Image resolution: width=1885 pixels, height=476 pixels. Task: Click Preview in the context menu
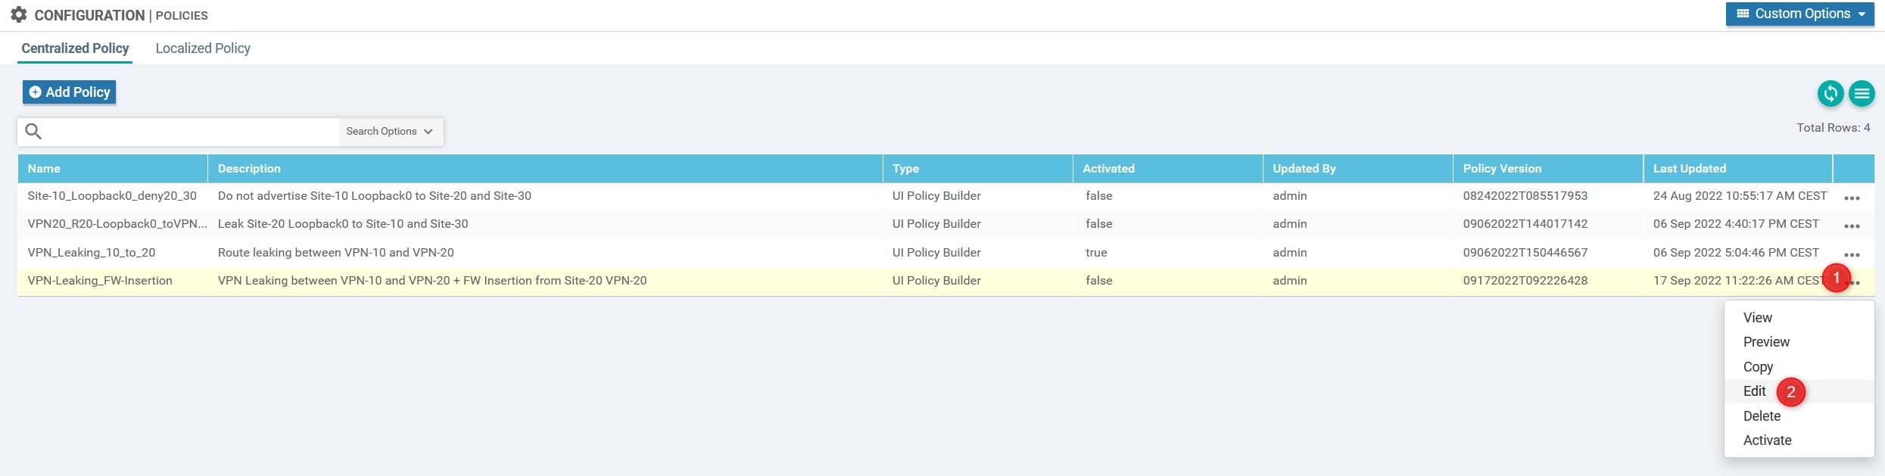1766,342
